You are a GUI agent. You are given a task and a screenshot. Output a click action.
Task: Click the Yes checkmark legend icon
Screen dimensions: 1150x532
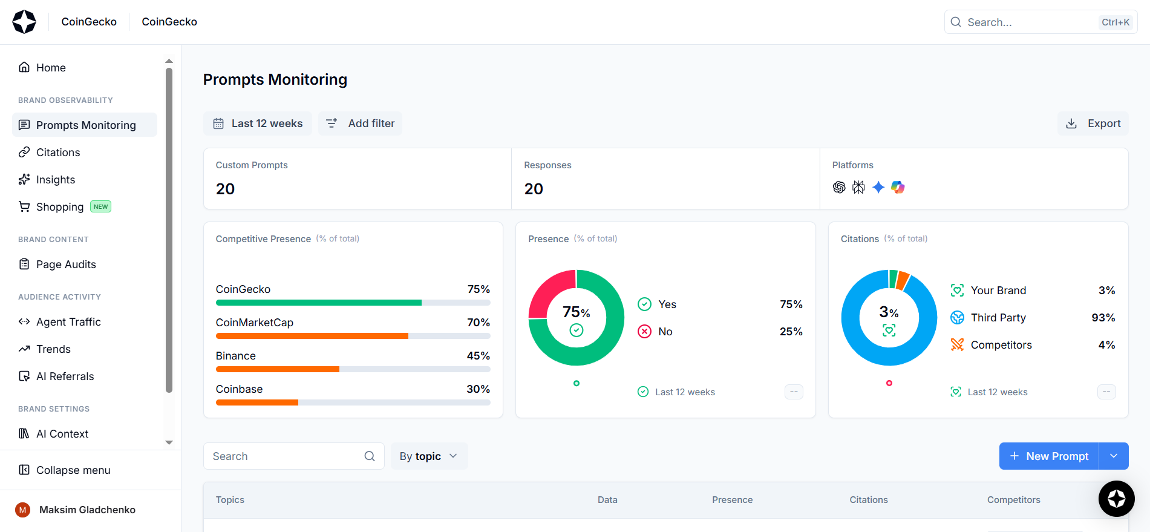click(x=645, y=304)
